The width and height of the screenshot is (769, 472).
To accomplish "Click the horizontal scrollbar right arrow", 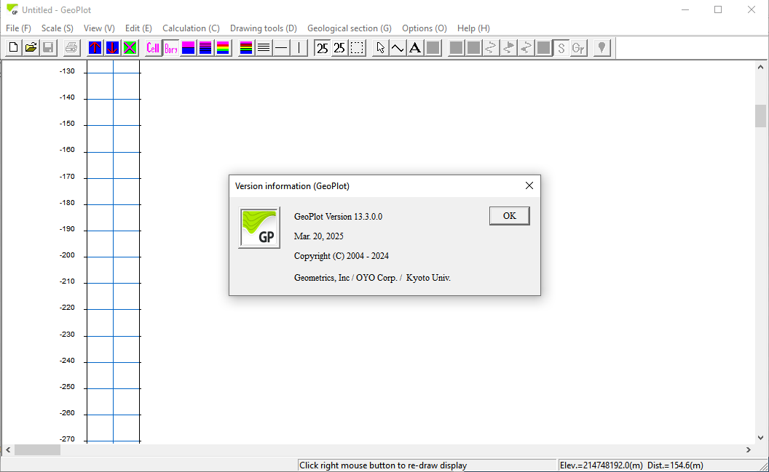I will (x=749, y=449).
